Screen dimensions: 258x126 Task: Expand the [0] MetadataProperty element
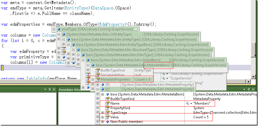pos(98,85)
